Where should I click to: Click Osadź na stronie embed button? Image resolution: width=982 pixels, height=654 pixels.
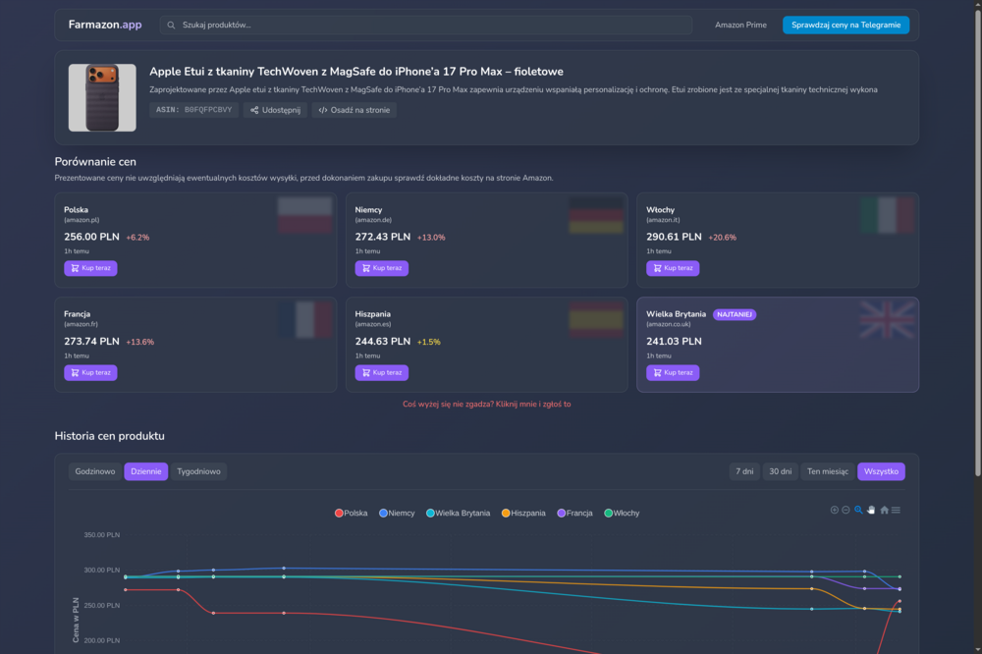[x=354, y=110]
